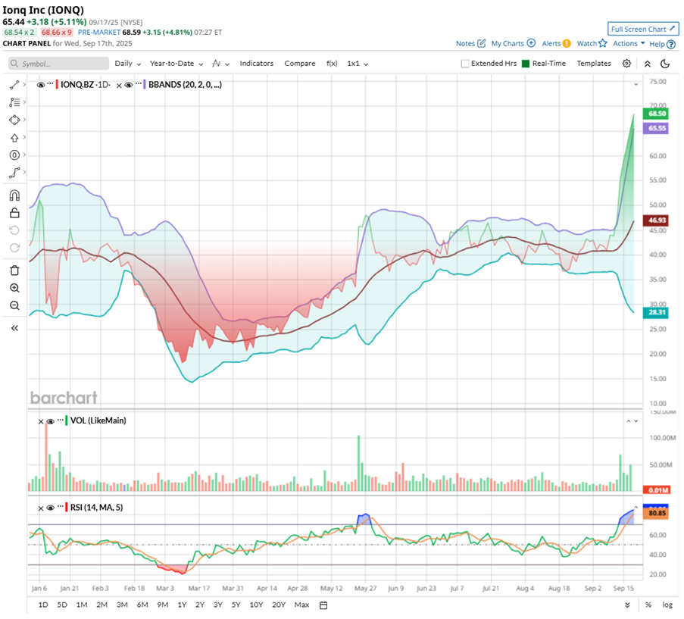Choose the arrow marker tool
684x619 pixels.
click(x=14, y=138)
